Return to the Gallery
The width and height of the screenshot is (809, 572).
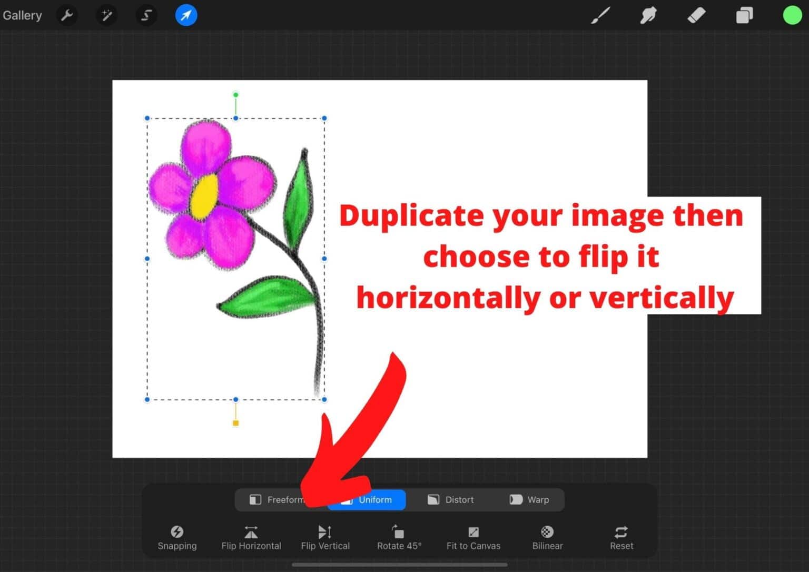(22, 15)
